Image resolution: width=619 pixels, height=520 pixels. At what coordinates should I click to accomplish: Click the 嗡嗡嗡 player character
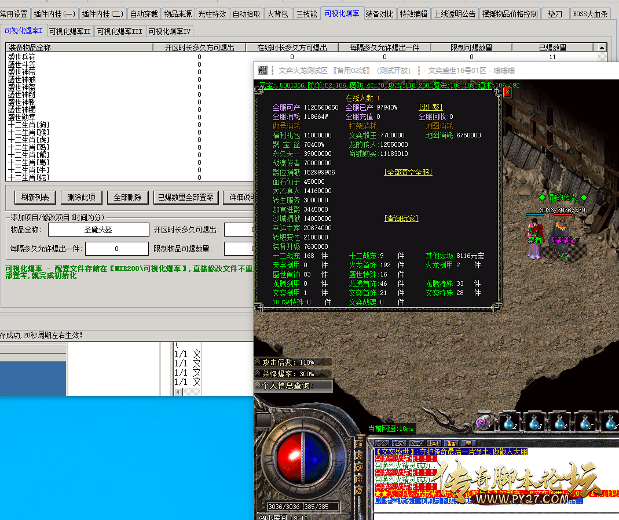[x=562, y=240]
